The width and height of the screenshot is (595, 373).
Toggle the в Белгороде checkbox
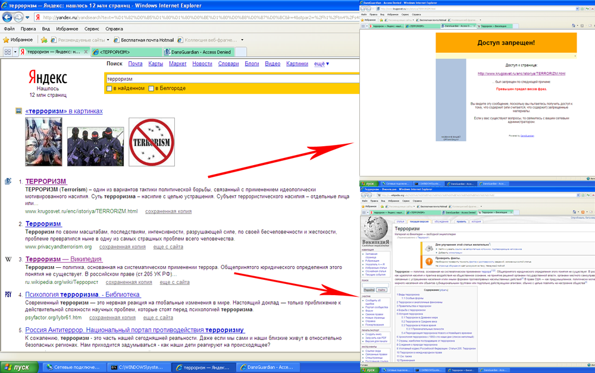pyautogui.click(x=151, y=88)
